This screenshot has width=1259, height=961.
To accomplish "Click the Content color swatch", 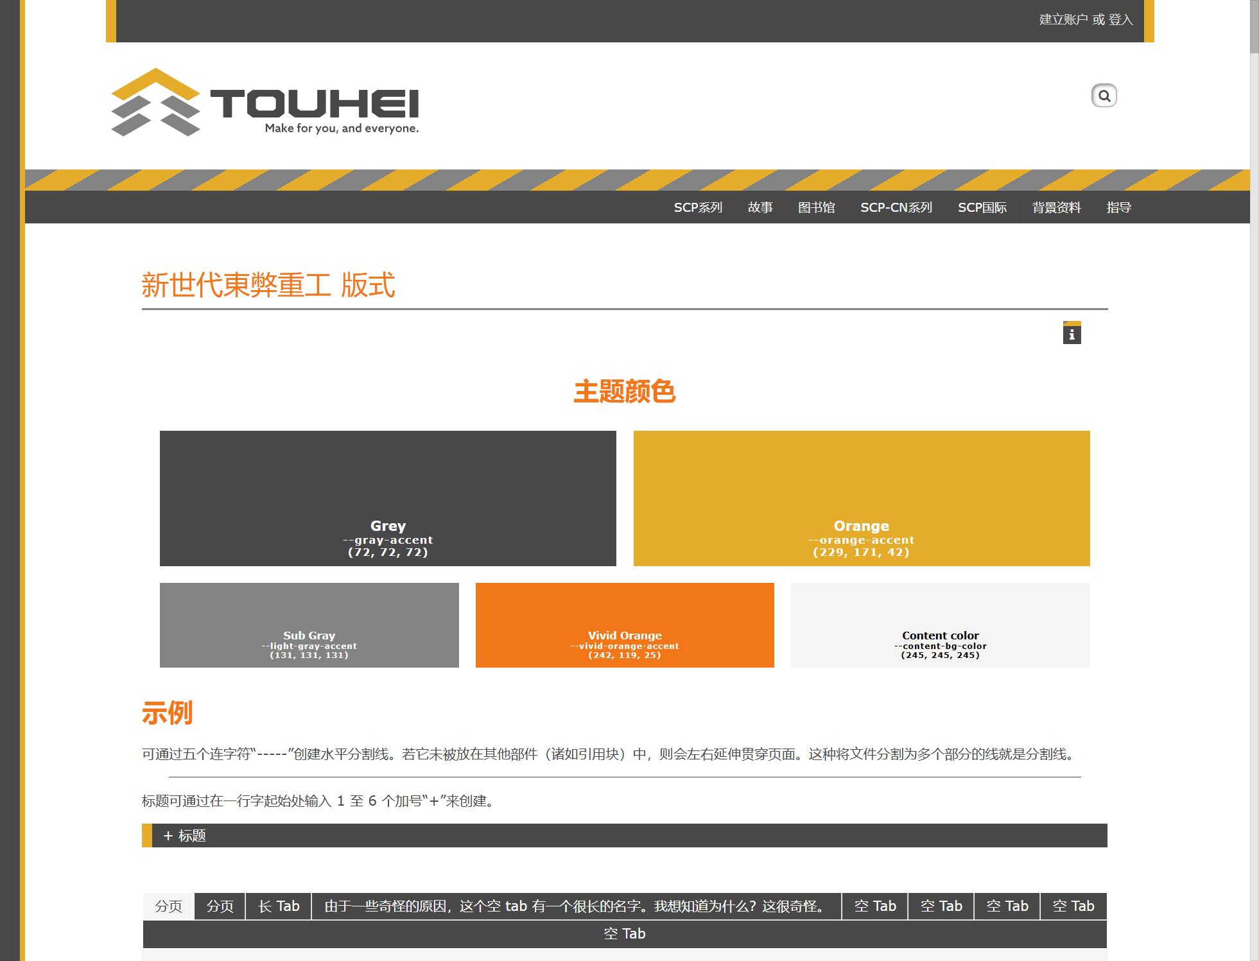I will [x=940, y=625].
